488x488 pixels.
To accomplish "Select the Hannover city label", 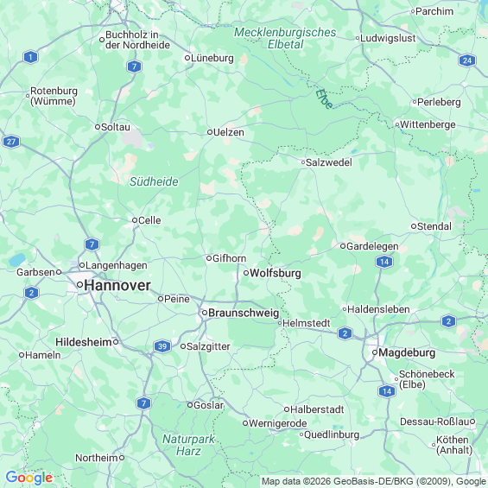I will tap(117, 285).
